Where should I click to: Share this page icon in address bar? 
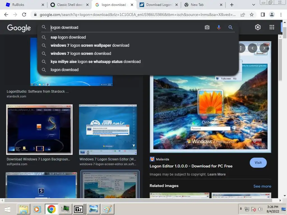click(x=243, y=15)
